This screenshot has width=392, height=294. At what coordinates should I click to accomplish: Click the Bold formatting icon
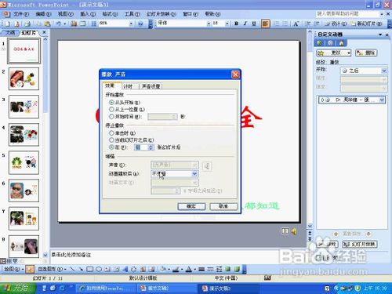coord(237,24)
